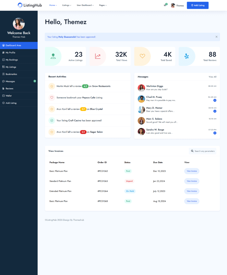The height and width of the screenshot is (275, 227).
Task: Click the checkmark icon for Craft Casino approval
Action: [x=52, y=120]
